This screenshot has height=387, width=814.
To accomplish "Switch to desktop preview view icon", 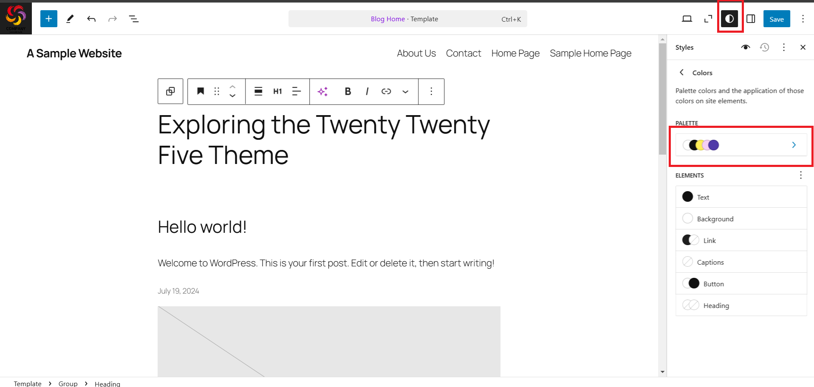I will (687, 19).
